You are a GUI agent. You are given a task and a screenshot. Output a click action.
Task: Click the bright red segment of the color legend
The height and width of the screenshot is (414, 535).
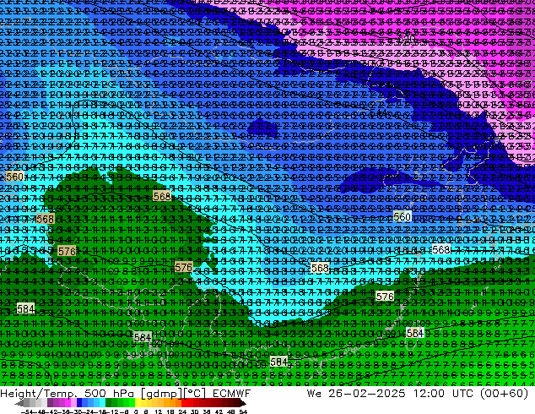tap(184, 403)
